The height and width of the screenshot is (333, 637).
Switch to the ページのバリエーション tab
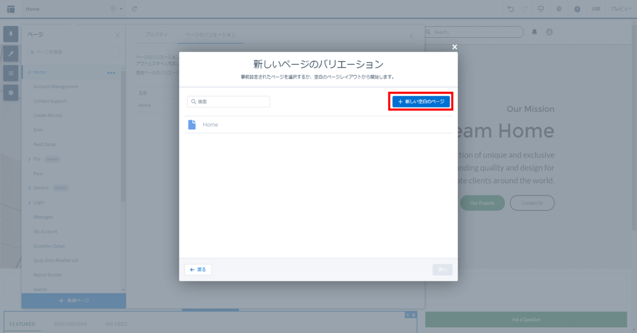(210, 35)
